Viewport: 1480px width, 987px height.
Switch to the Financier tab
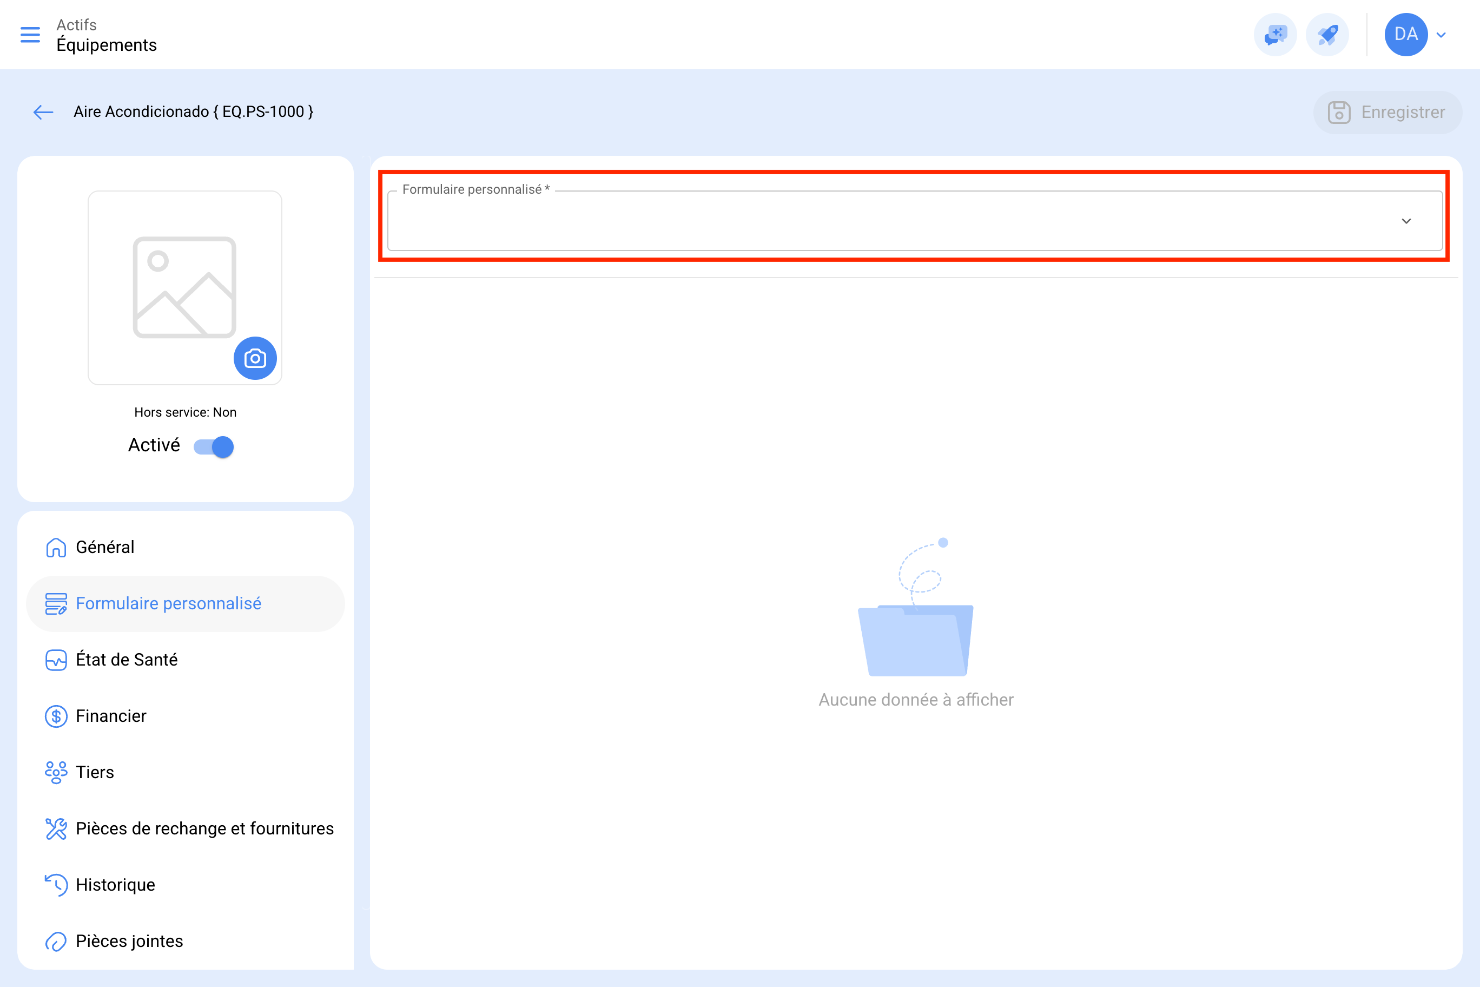point(185,716)
